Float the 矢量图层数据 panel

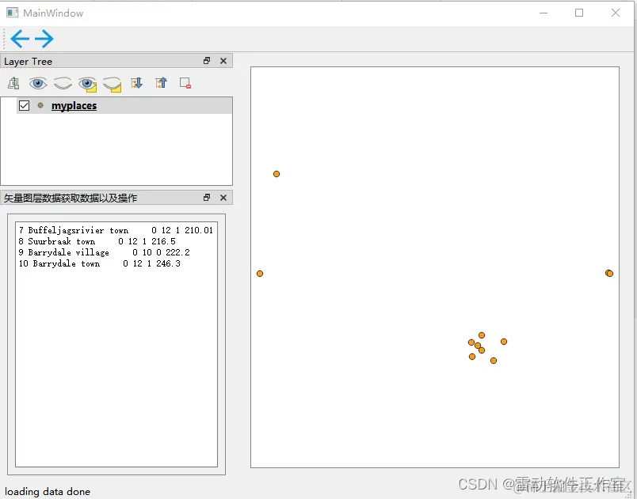tap(207, 198)
